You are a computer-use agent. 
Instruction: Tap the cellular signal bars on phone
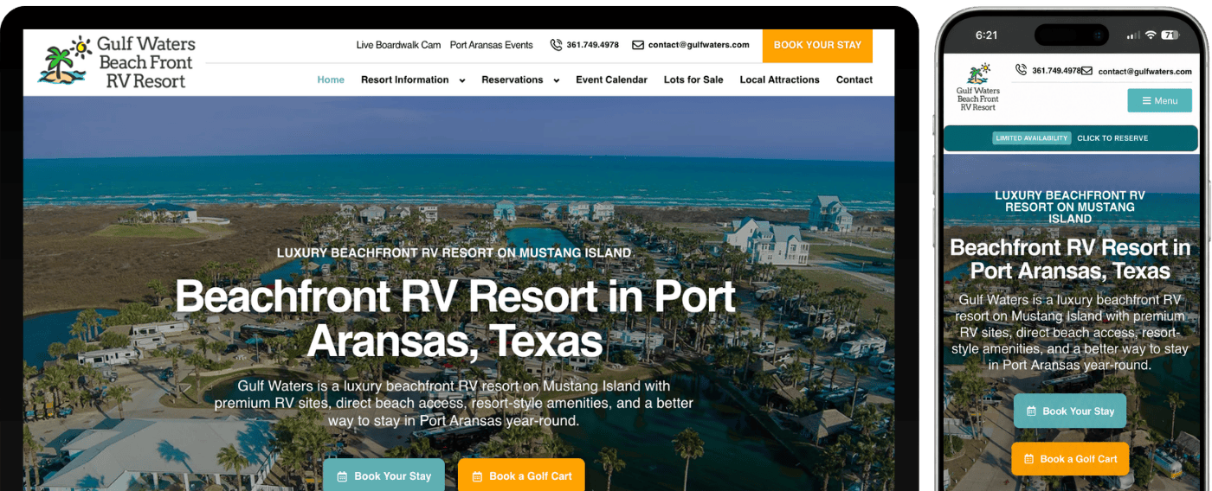(x=1133, y=35)
